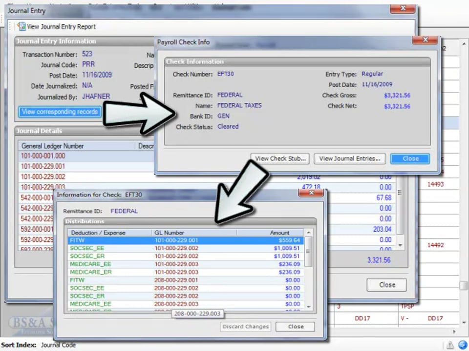
Task: Select journal row 101-000-001.000
Action: (x=87, y=156)
